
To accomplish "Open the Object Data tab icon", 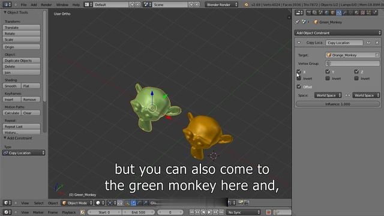I will [350, 13].
